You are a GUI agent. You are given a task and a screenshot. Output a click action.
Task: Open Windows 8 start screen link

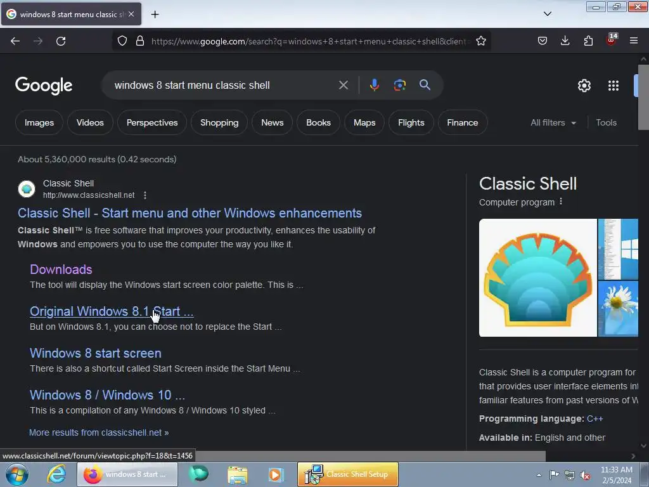pyautogui.click(x=96, y=353)
